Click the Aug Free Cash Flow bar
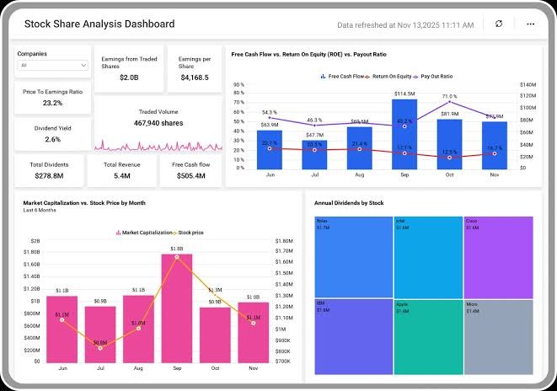This screenshot has height=391, width=557. (360, 148)
